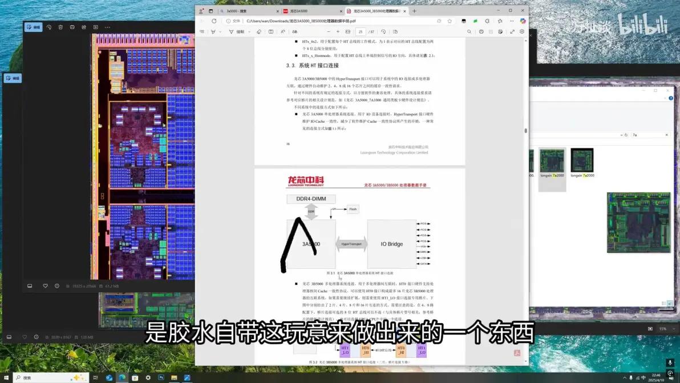Select the PDF Draw tool

[237, 31]
